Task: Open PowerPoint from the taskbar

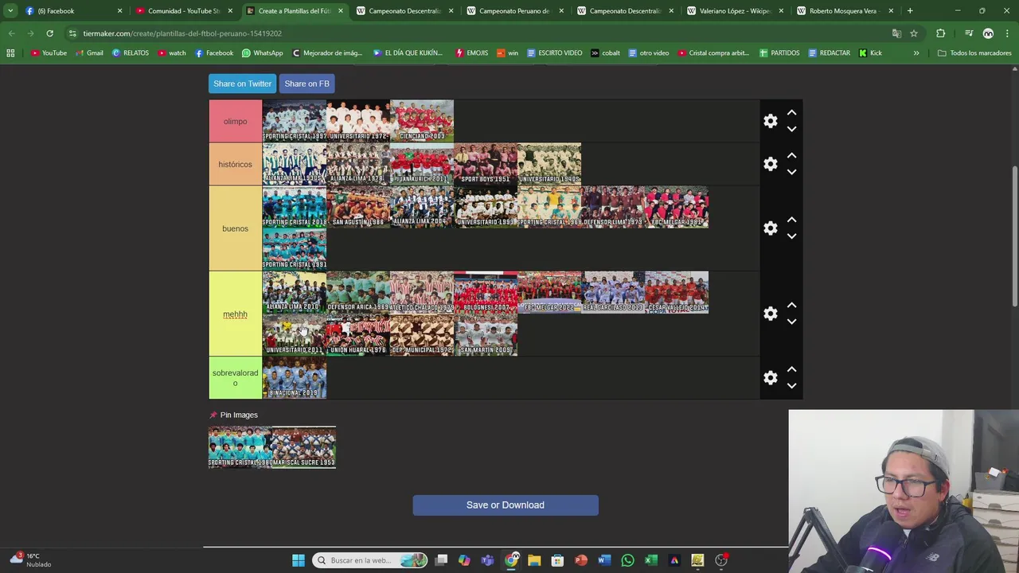Action: coord(581,560)
